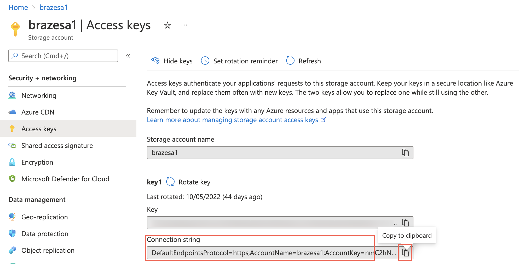Click the Object replication cubes icon
The image size is (519, 264).
[x=12, y=250]
